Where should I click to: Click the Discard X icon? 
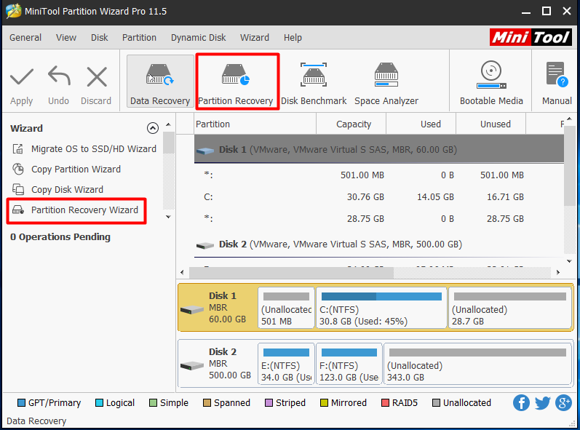pos(97,76)
